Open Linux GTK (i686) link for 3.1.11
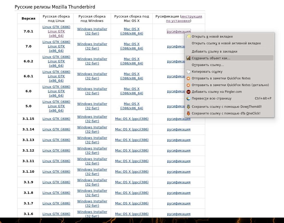Viewport: 284px width, 223px height. point(56,161)
